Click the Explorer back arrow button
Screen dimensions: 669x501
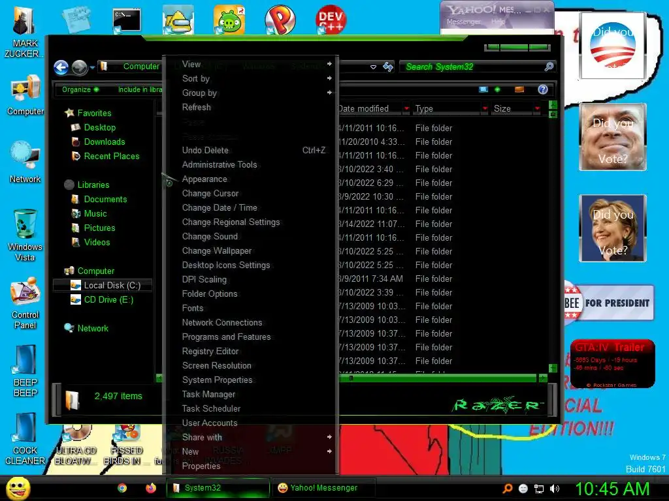pos(61,67)
